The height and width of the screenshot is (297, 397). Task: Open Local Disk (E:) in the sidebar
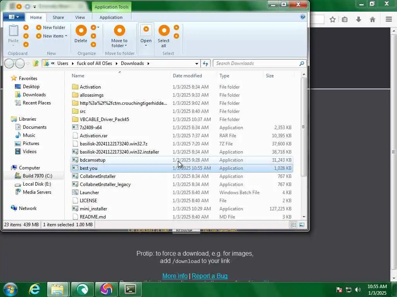(x=37, y=184)
